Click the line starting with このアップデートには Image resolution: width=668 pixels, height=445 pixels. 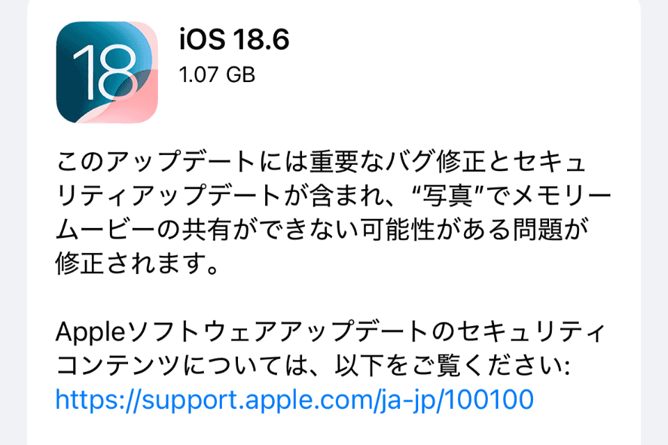tap(321, 161)
